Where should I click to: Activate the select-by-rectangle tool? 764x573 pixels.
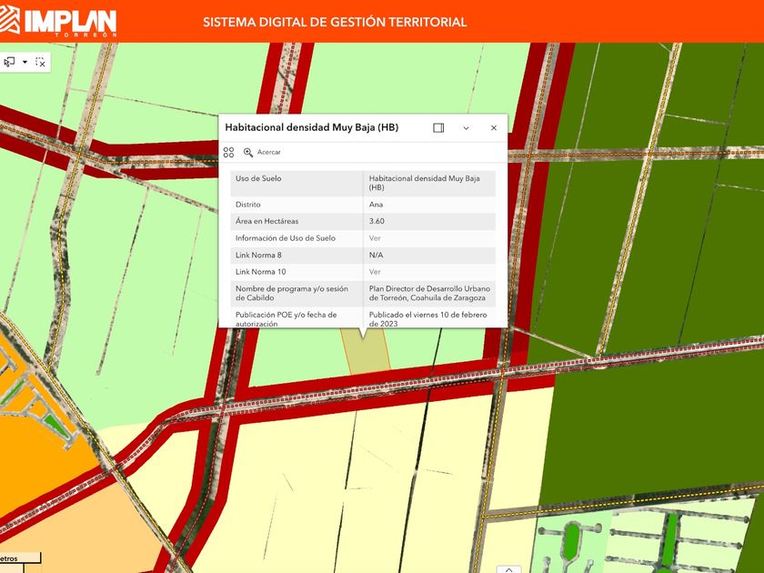[x=10, y=62]
